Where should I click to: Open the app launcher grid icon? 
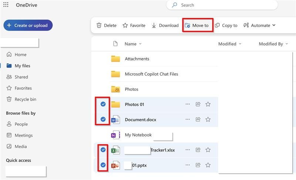click(x=6, y=5)
